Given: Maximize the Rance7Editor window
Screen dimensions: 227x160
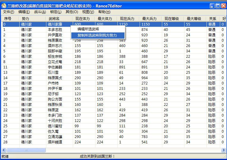Looking at the screenshot, I should point(218,6).
